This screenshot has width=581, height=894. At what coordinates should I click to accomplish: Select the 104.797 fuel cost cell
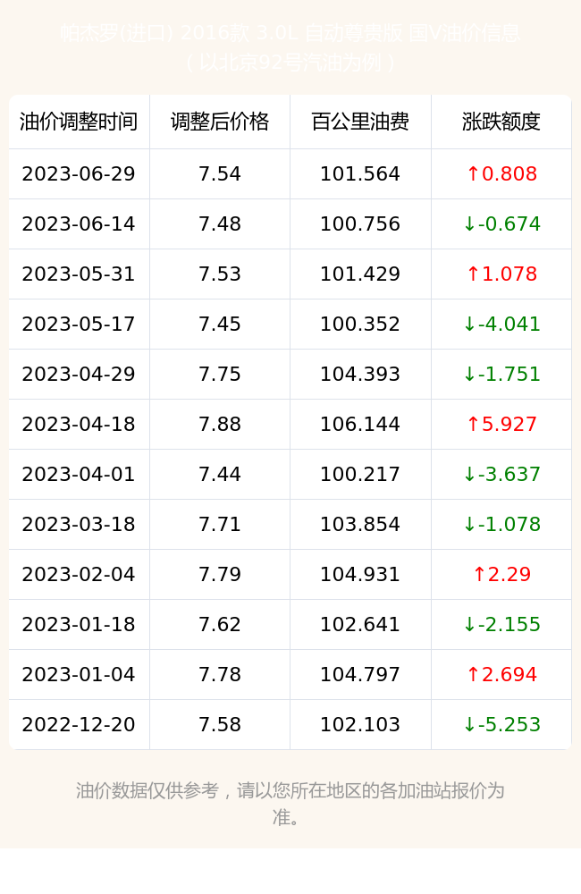pyautogui.click(x=360, y=674)
